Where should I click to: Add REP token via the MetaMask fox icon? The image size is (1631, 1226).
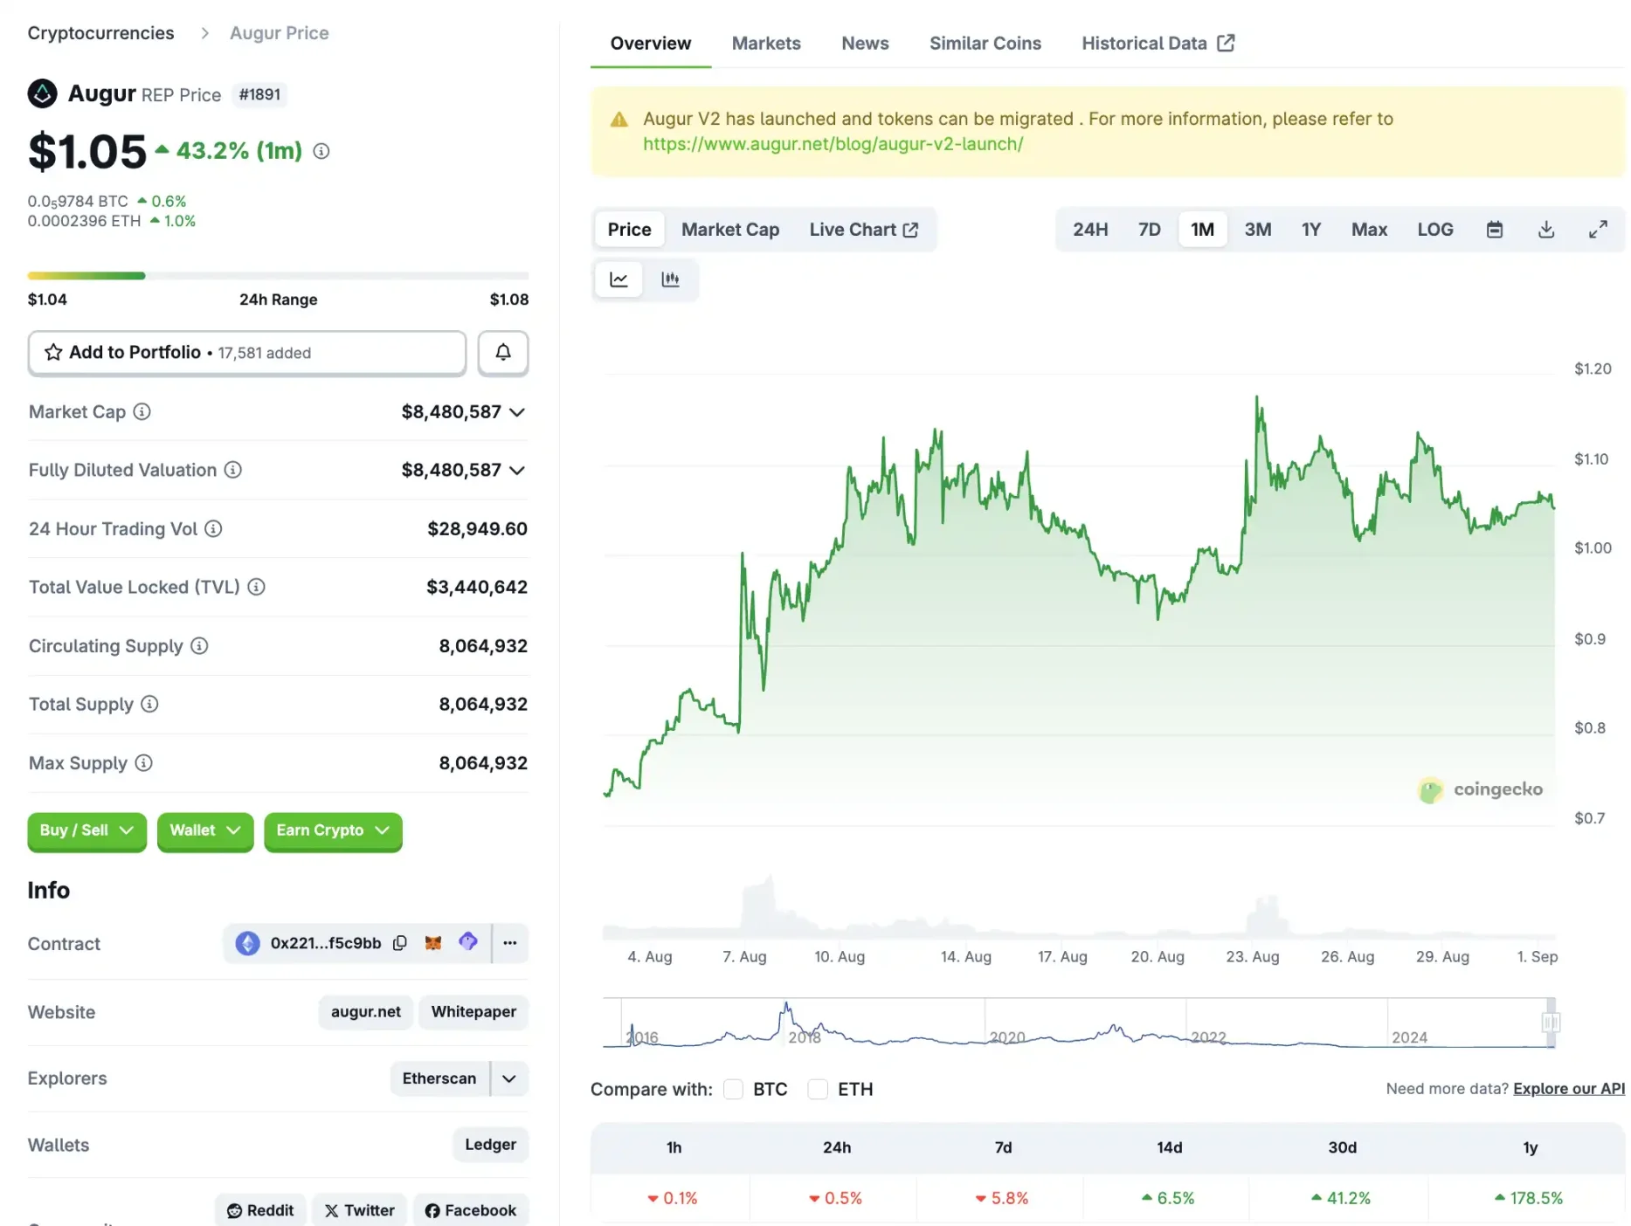click(433, 943)
